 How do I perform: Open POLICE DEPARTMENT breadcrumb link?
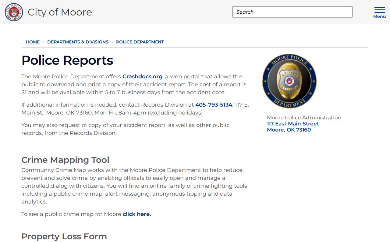pos(140,42)
